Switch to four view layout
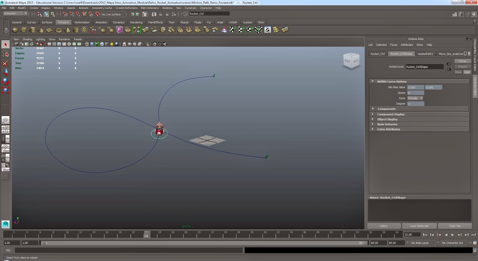Screen dimensions: 478x261 point(5,129)
